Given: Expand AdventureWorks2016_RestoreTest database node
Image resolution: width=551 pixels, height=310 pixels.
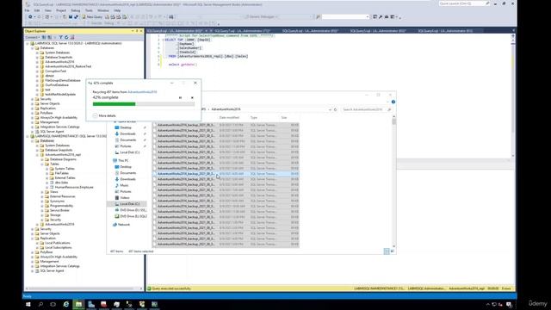Looking at the screenshot, I should [37, 66].
